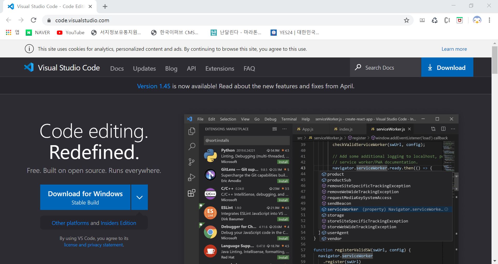Image resolution: width=498 pixels, height=264 pixels.
Task: Click the Source Control branch icon
Action: click(191, 162)
